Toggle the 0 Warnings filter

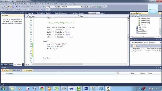point(16,70)
